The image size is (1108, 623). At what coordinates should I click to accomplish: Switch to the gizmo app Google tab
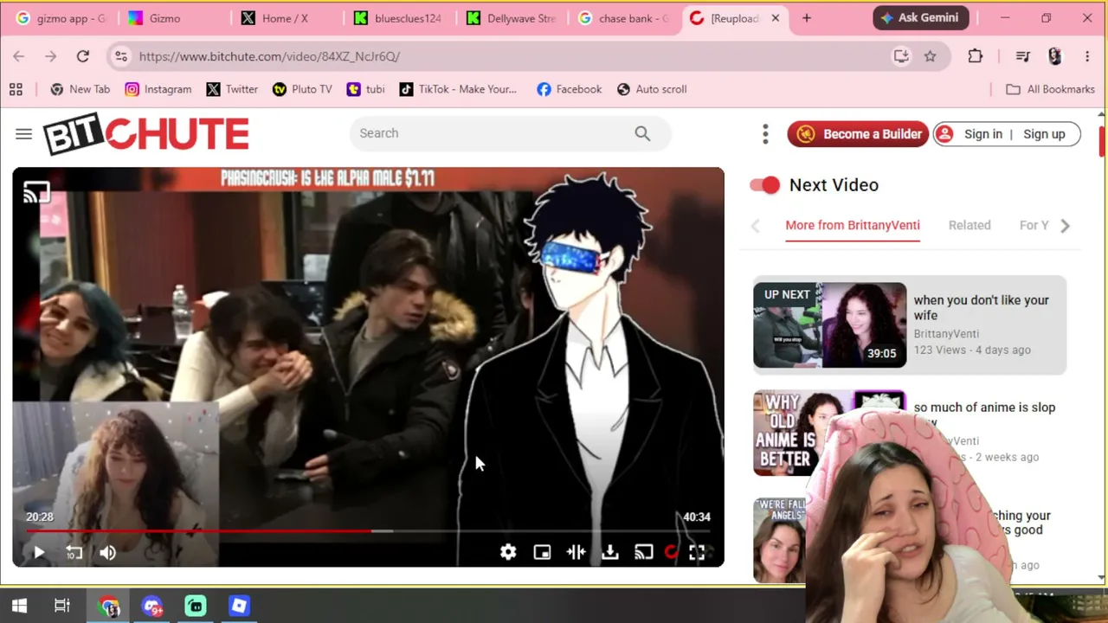[x=60, y=18]
